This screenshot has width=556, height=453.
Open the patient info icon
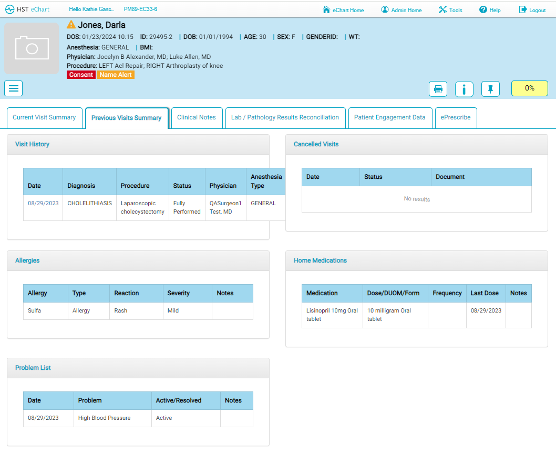[x=464, y=89]
